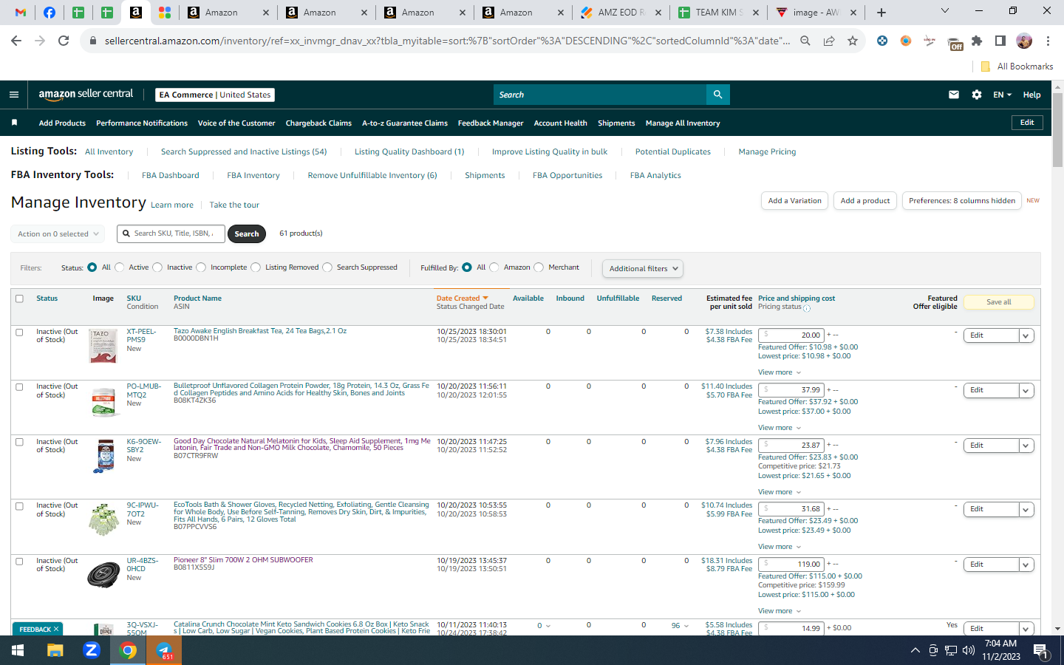This screenshot has width=1064, height=665.
Task: Switch to the AMZ EOD browser tab
Action: point(621,13)
